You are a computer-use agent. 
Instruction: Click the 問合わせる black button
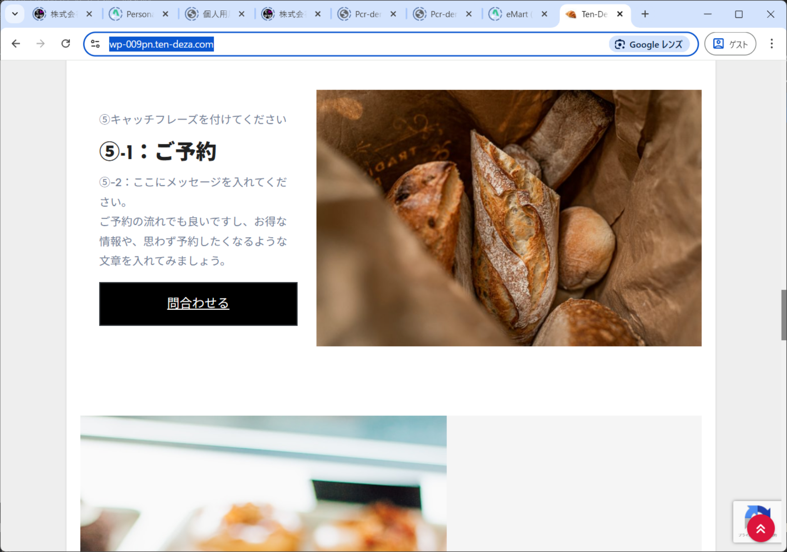click(198, 304)
